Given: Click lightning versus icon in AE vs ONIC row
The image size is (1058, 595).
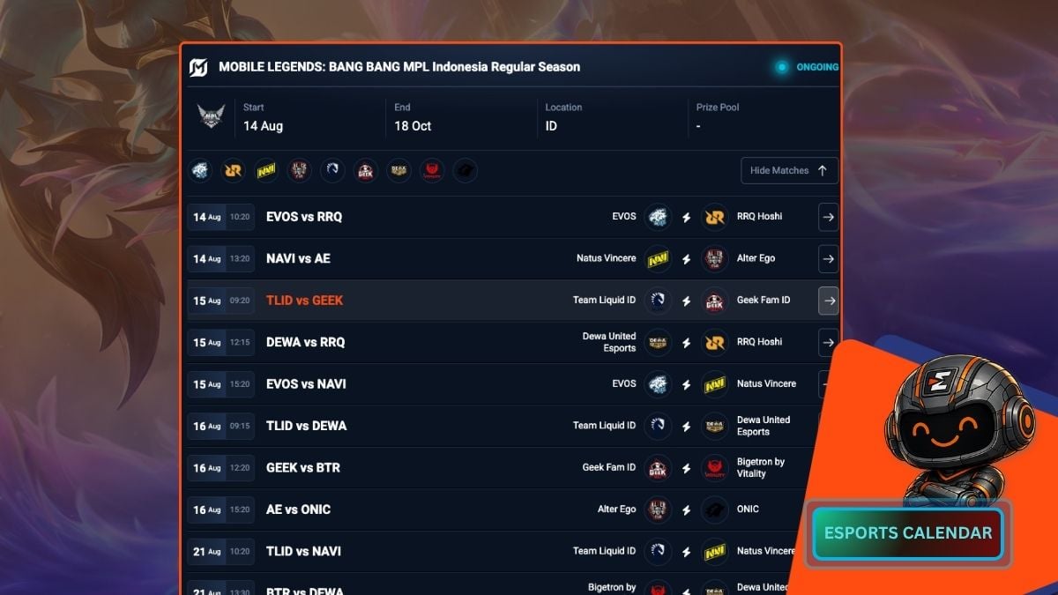Looking at the screenshot, I should (686, 509).
